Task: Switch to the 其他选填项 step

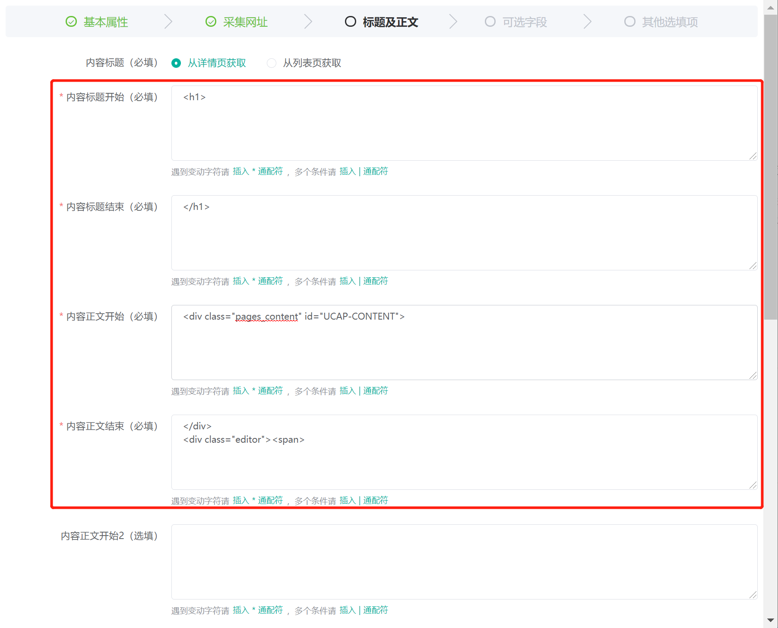Action: pyautogui.click(x=669, y=22)
